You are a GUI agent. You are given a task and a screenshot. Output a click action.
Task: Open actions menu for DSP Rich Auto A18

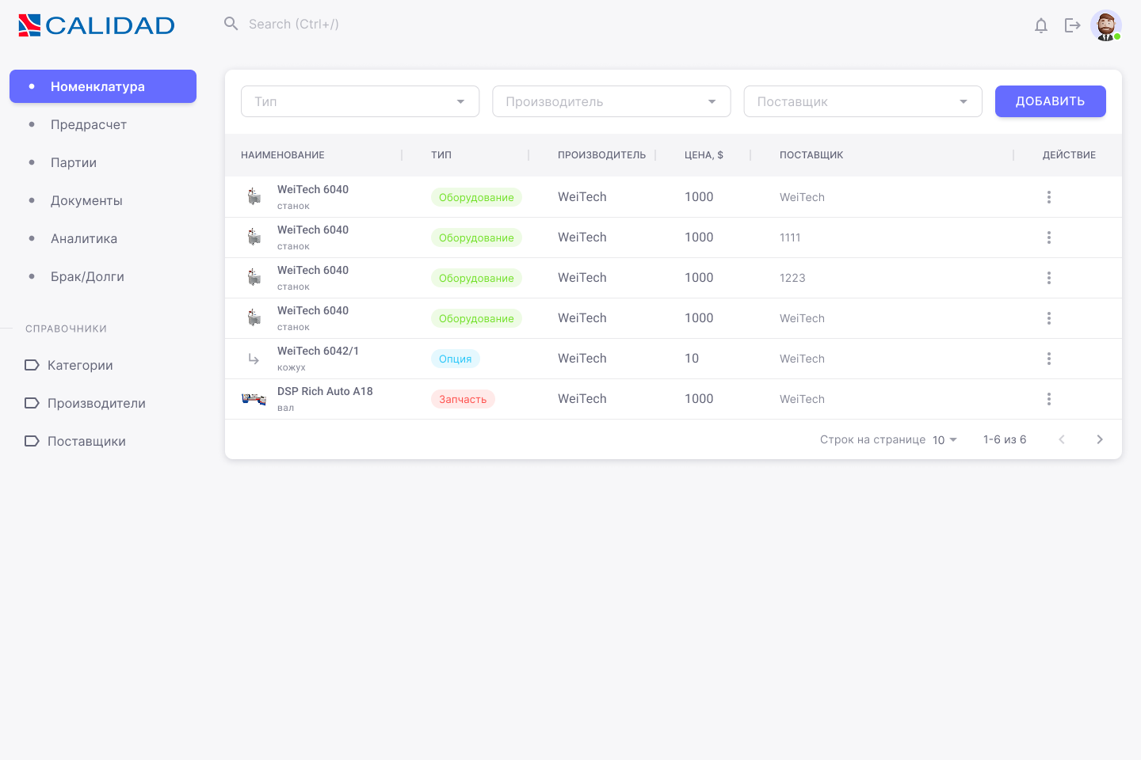[1049, 399]
